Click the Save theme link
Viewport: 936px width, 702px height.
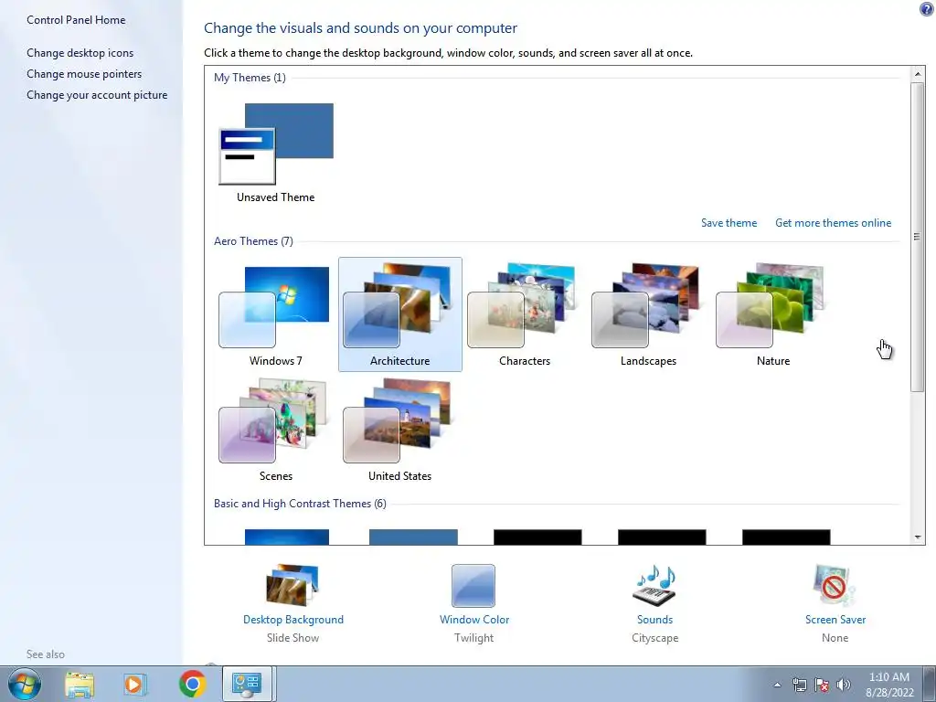pos(729,223)
